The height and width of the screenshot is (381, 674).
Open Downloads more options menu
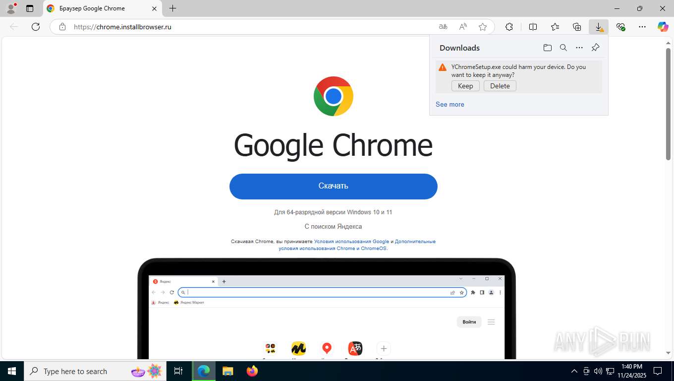(579, 48)
